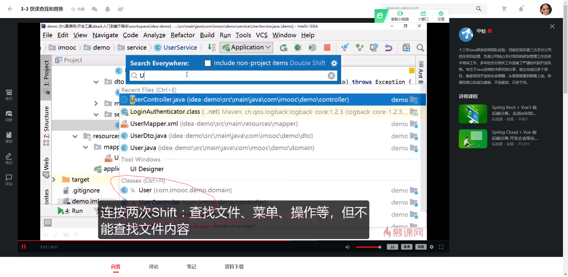Open the Q&A sidebar icon

(x=9, y=116)
